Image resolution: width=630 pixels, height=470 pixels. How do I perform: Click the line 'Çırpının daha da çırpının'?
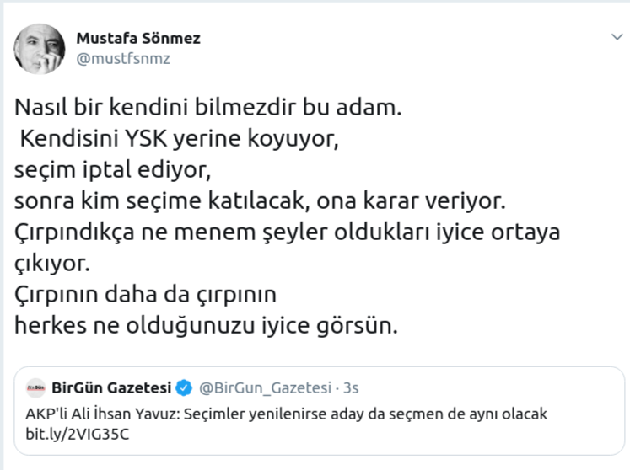click(145, 295)
